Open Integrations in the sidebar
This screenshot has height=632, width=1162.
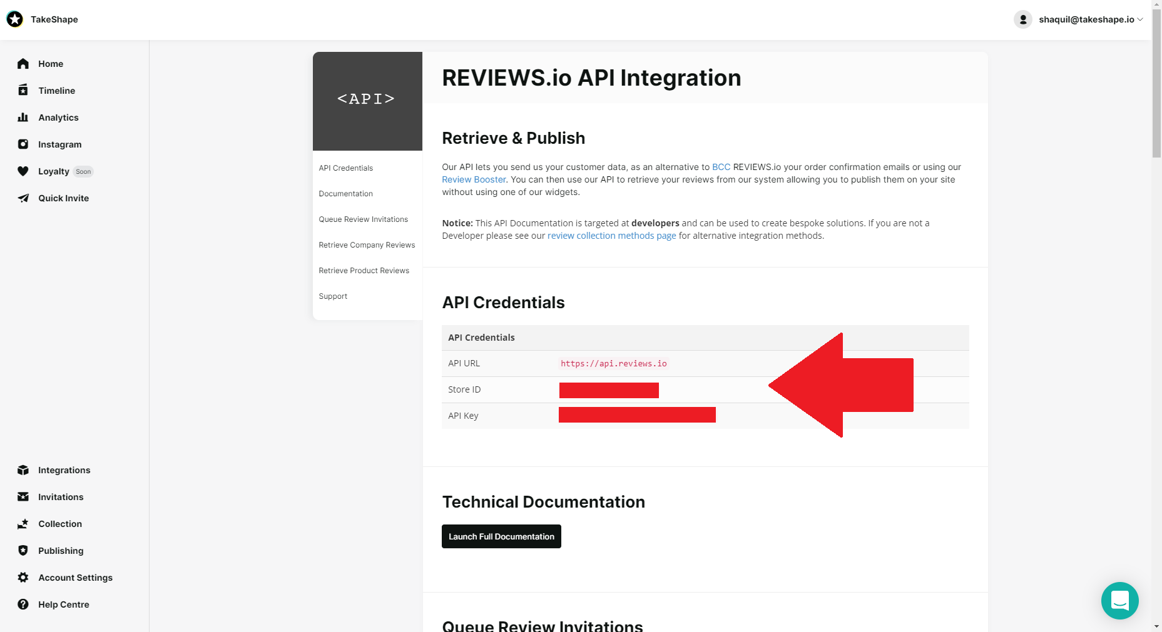[x=64, y=470]
